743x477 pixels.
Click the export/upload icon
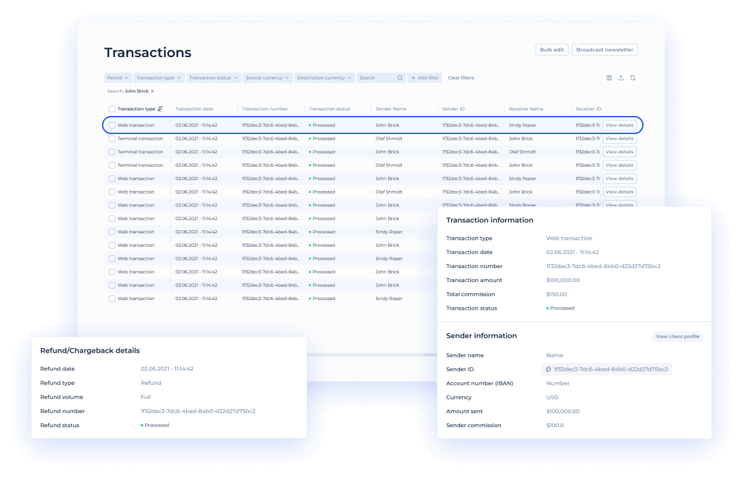(x=620, y=78)
